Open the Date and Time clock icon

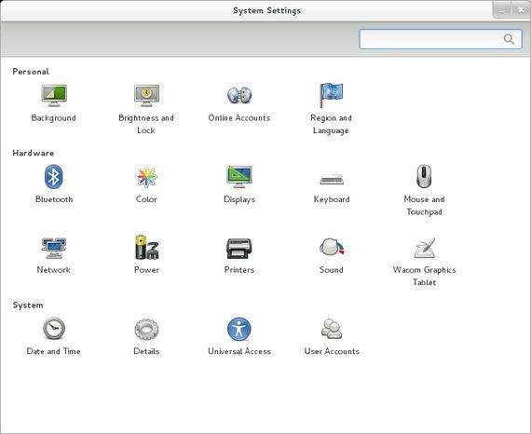pyautogui.click(x=54, y=329)
